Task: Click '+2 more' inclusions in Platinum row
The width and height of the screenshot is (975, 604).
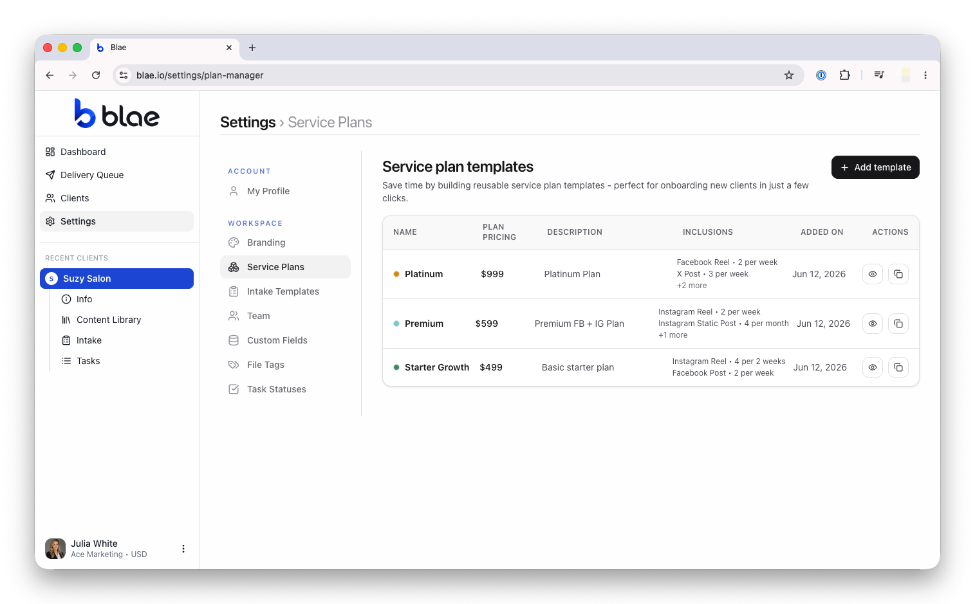Action: 692,286
